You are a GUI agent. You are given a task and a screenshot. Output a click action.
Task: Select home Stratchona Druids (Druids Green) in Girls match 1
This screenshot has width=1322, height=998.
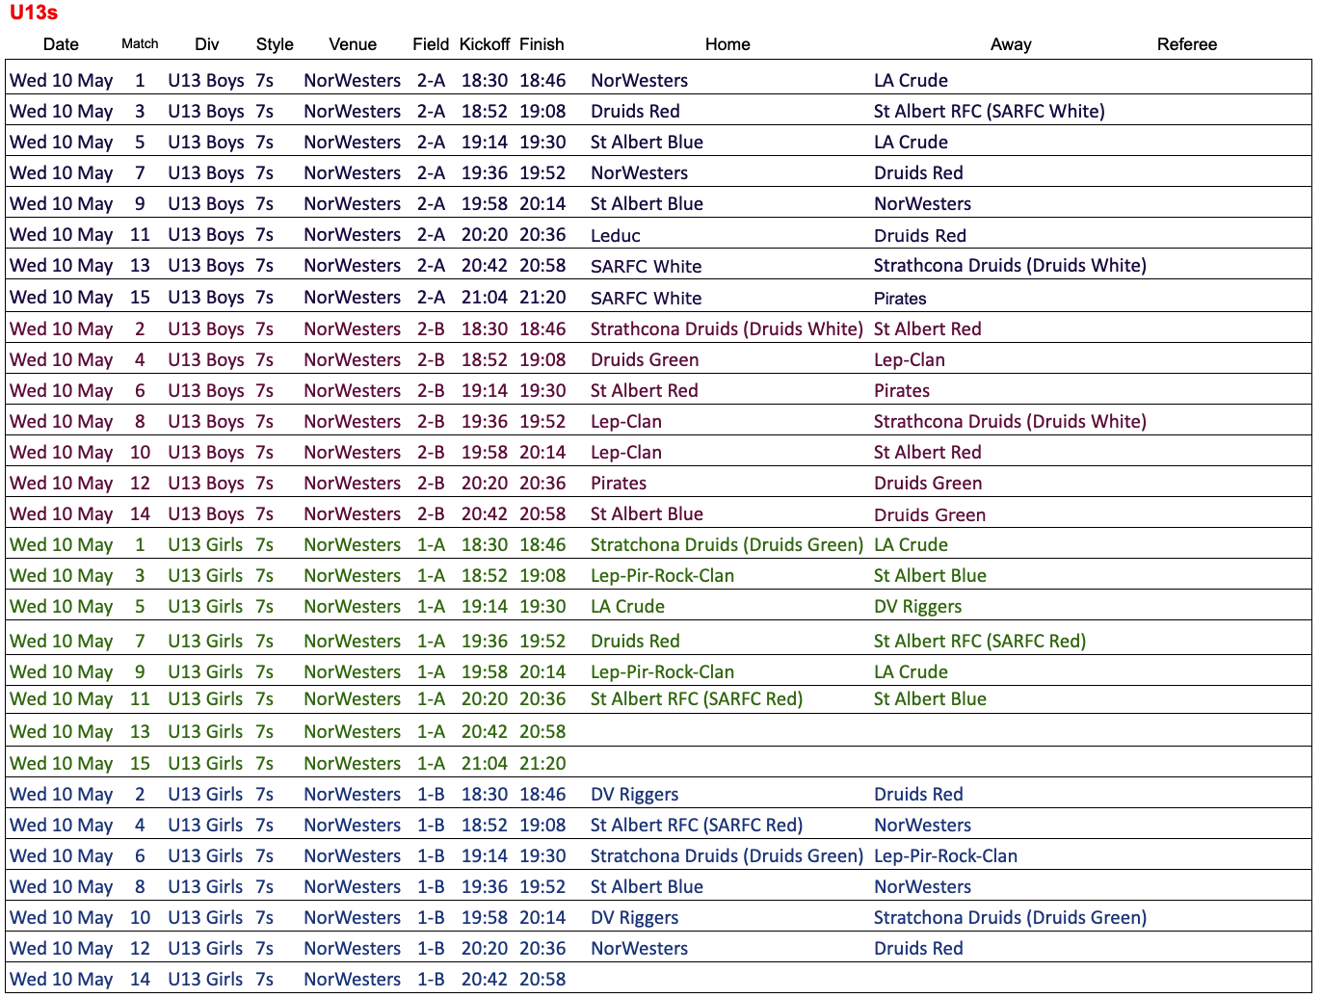[x=727, y=545]
